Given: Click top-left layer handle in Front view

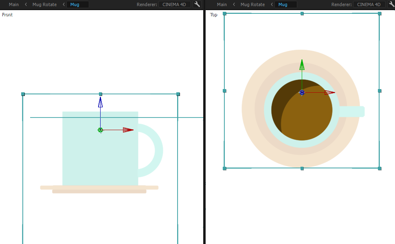Looking at the screenshot, I should click(x=23, y=94).
